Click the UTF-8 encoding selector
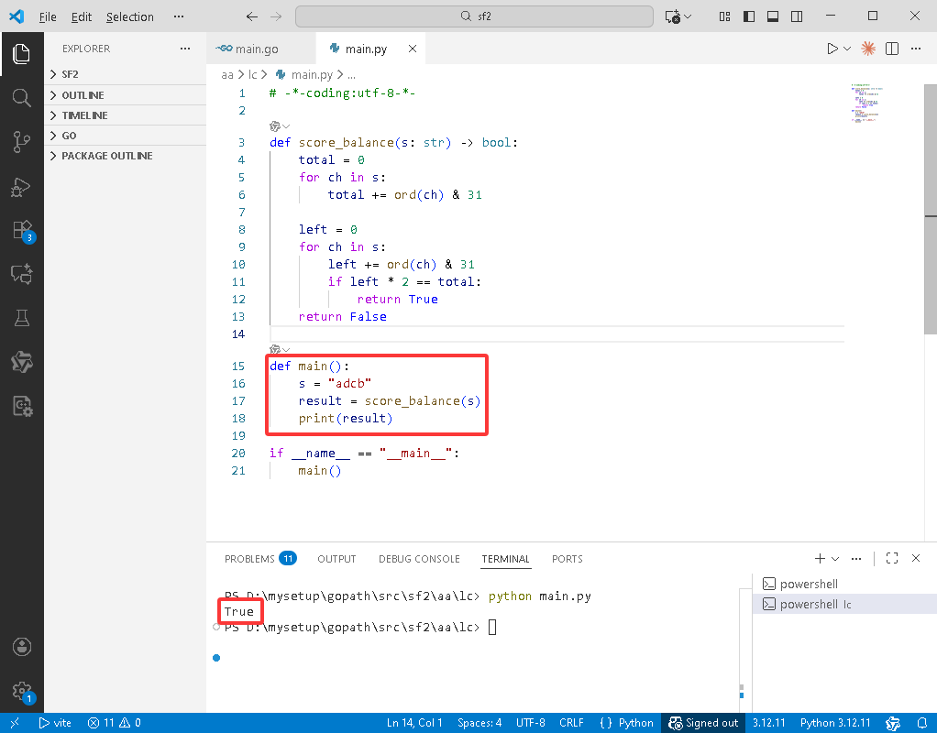The height and width of the screenshot is (733, 937). point(531,723)
